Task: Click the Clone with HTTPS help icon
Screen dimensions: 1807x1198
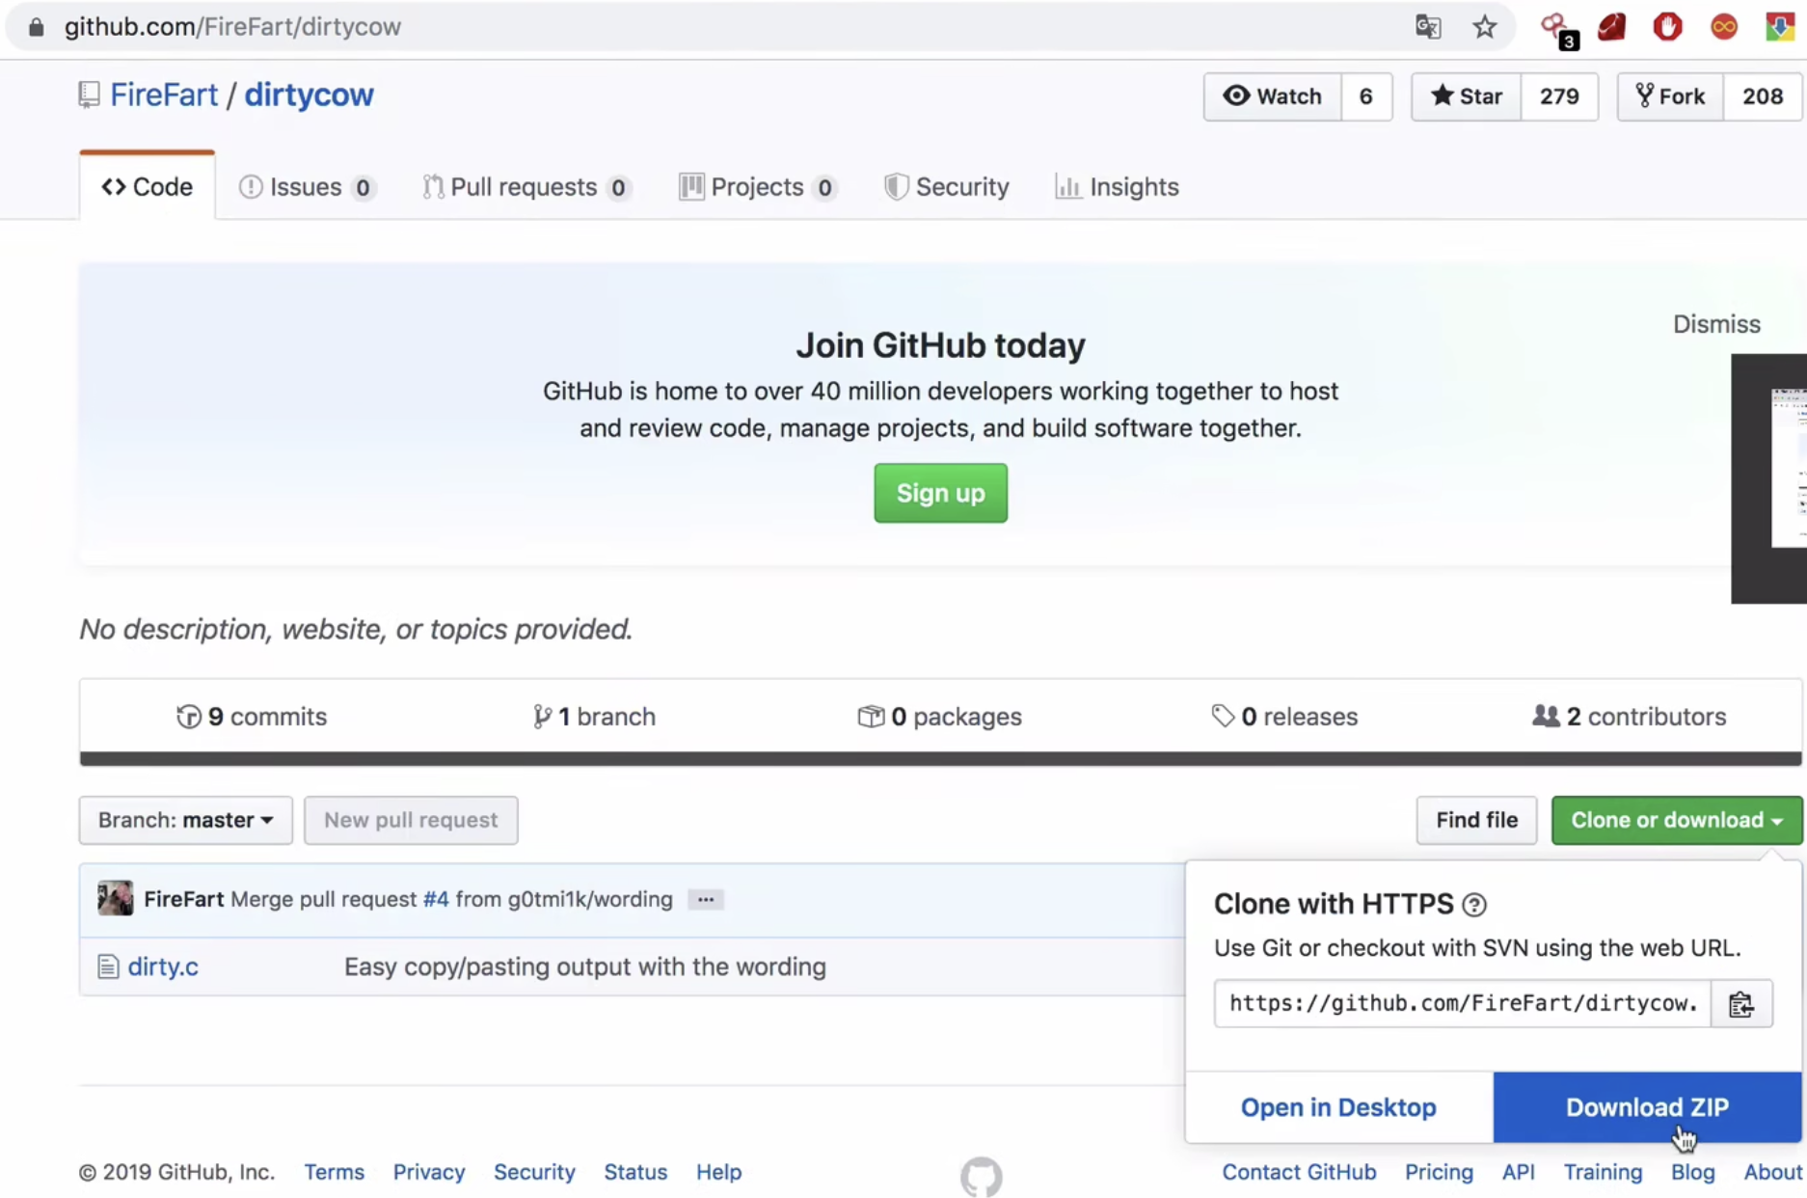Action: coord(1473,905)
